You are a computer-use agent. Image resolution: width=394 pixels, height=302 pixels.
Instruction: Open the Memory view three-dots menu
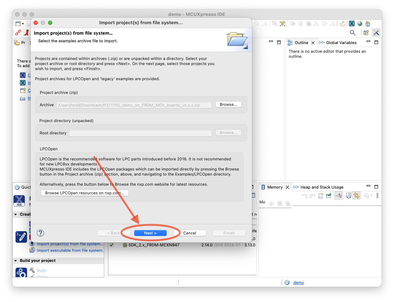coord(377,195)
